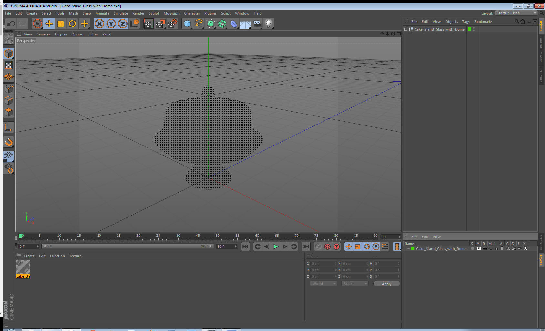The width and height of the screenshot is (545, 331).
Task: Toggle snapping with the magnet icon
Action: [9, 142]
